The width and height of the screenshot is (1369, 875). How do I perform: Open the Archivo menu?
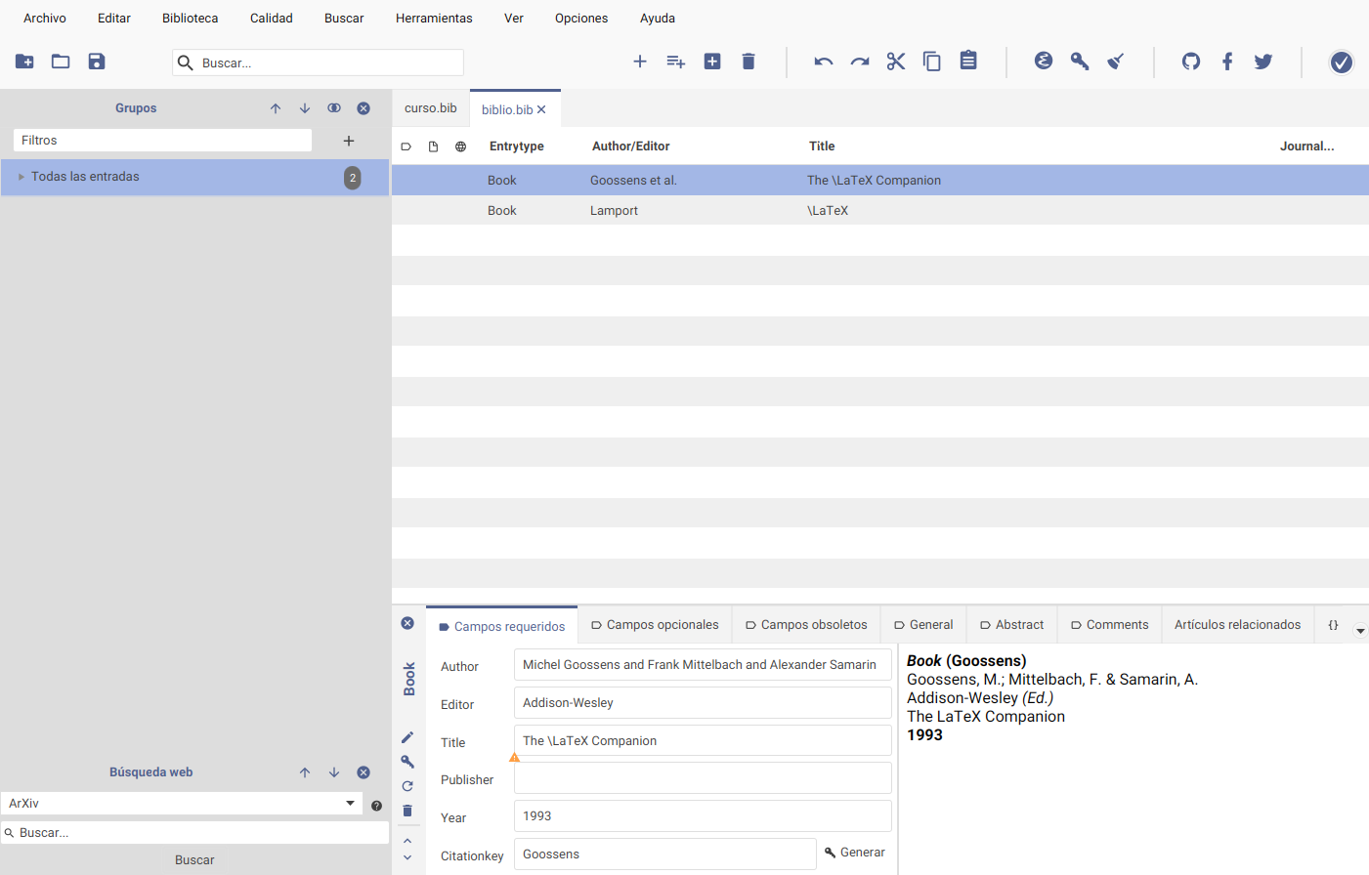[x=45, y=19]
